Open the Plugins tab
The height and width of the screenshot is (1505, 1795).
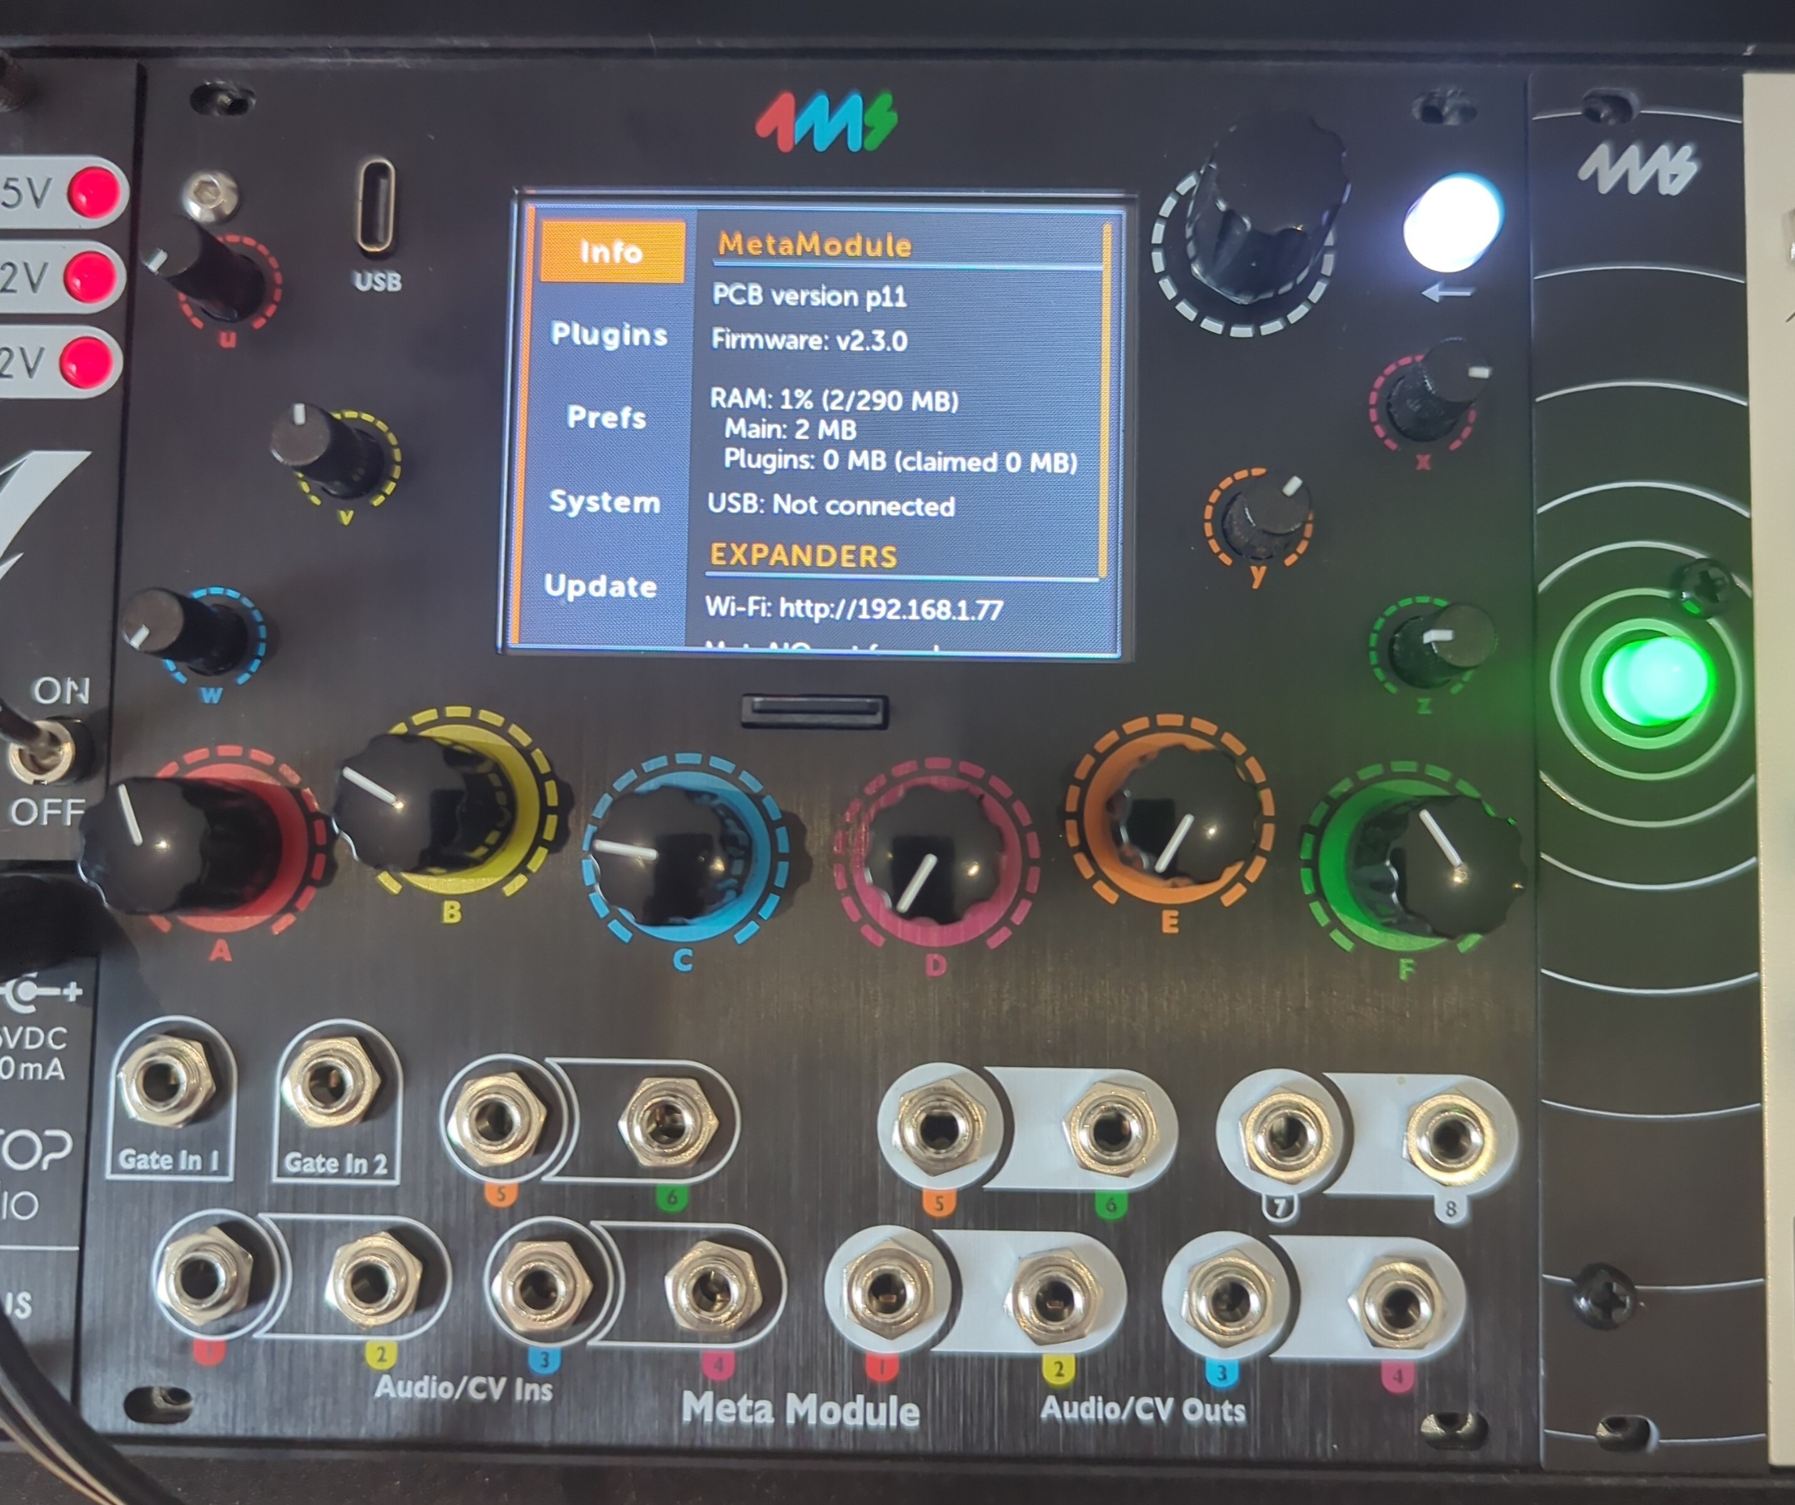click(x=609, y=334)
